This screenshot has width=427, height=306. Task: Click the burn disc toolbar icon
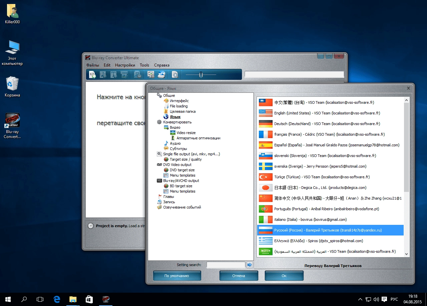tap(161, 75)
